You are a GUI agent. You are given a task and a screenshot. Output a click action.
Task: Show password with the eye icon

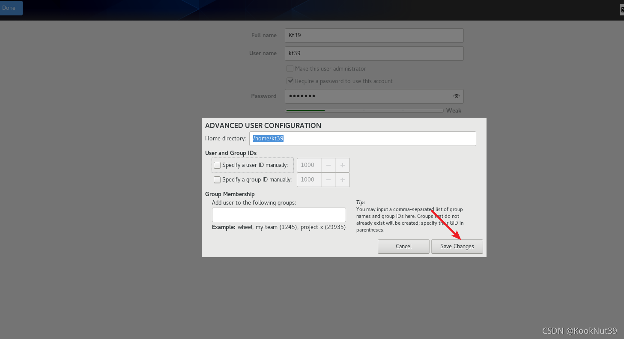coord(456,96)
